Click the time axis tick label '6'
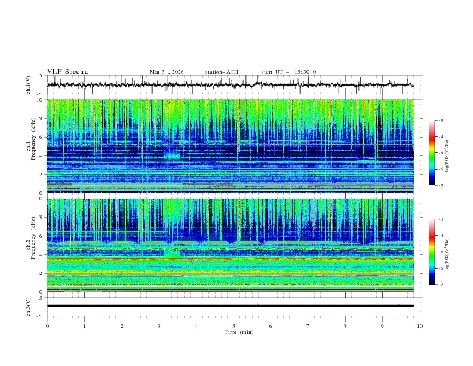This screenshot has height=366, width=473. (x=271, y=326)
